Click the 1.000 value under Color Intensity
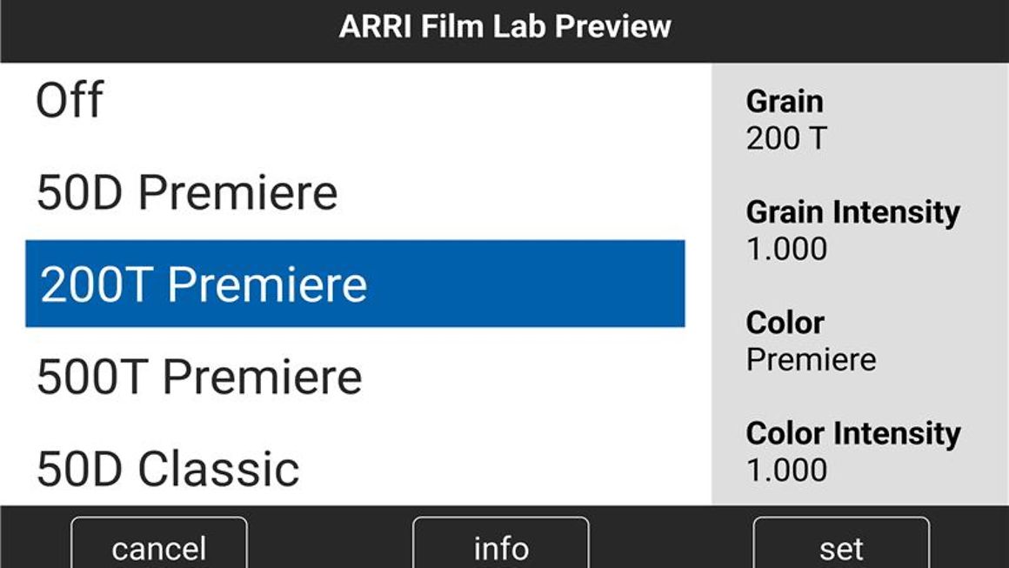 point(786,471)
